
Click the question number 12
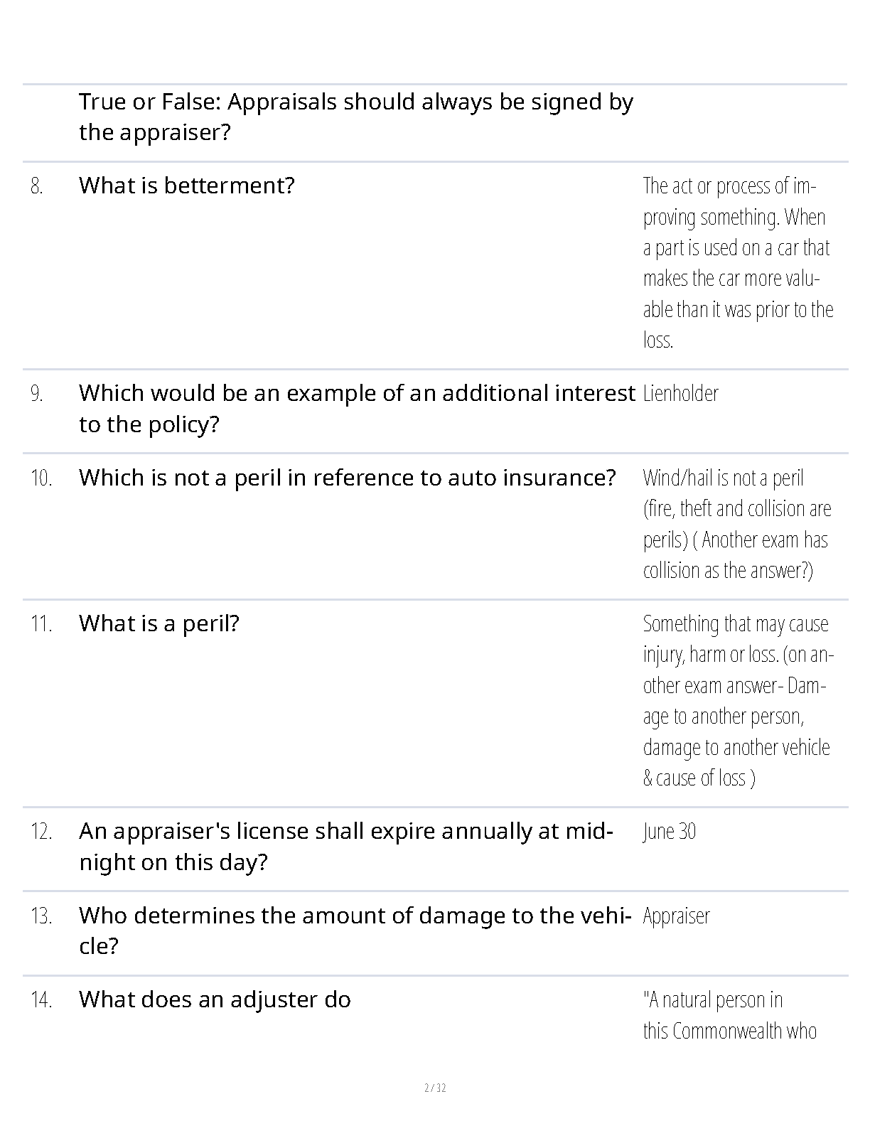(41, 832)
